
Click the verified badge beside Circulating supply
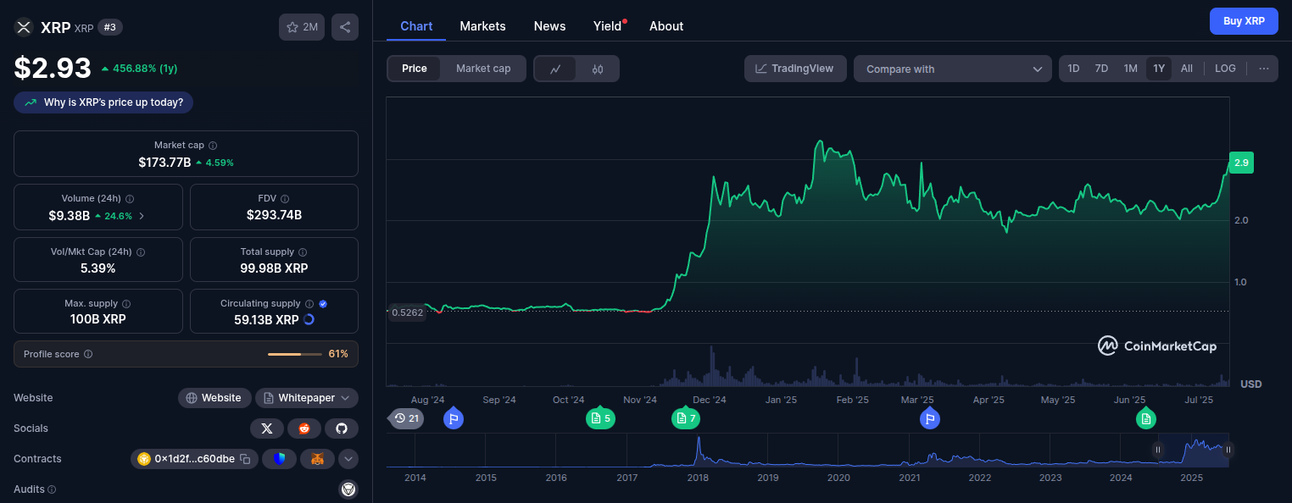pos(323,304)
